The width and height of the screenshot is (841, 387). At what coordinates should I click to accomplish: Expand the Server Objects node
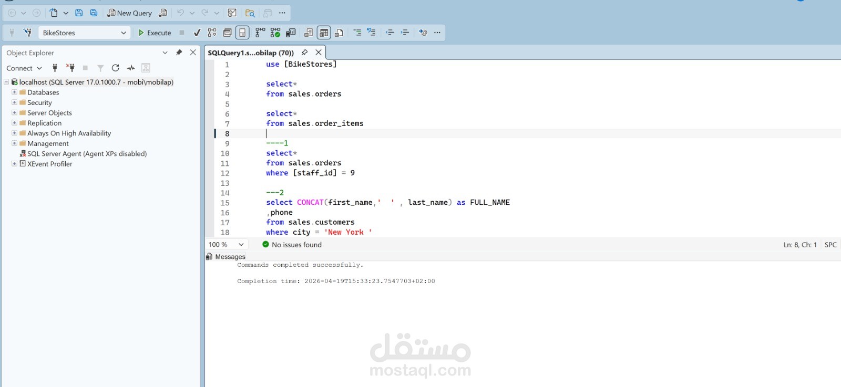click(x=14, y=112)
